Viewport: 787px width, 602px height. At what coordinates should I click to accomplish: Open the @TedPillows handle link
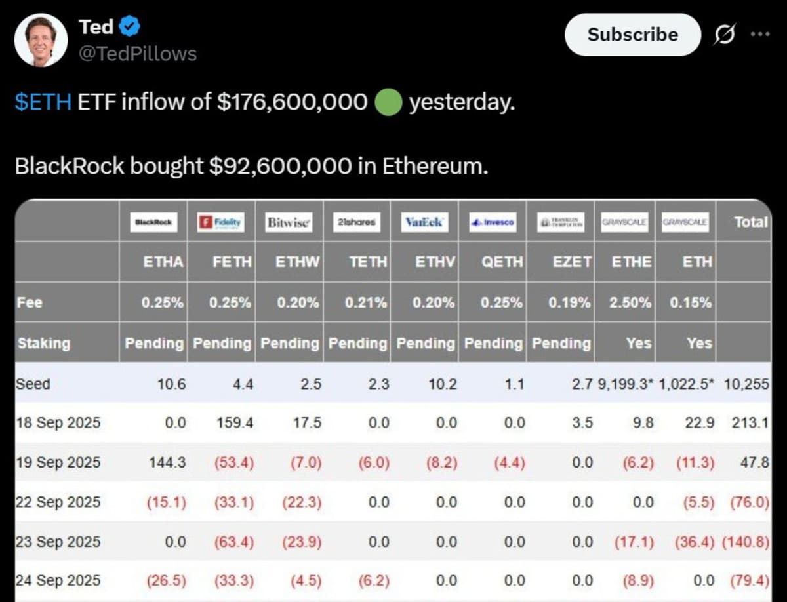pos(137,54)
